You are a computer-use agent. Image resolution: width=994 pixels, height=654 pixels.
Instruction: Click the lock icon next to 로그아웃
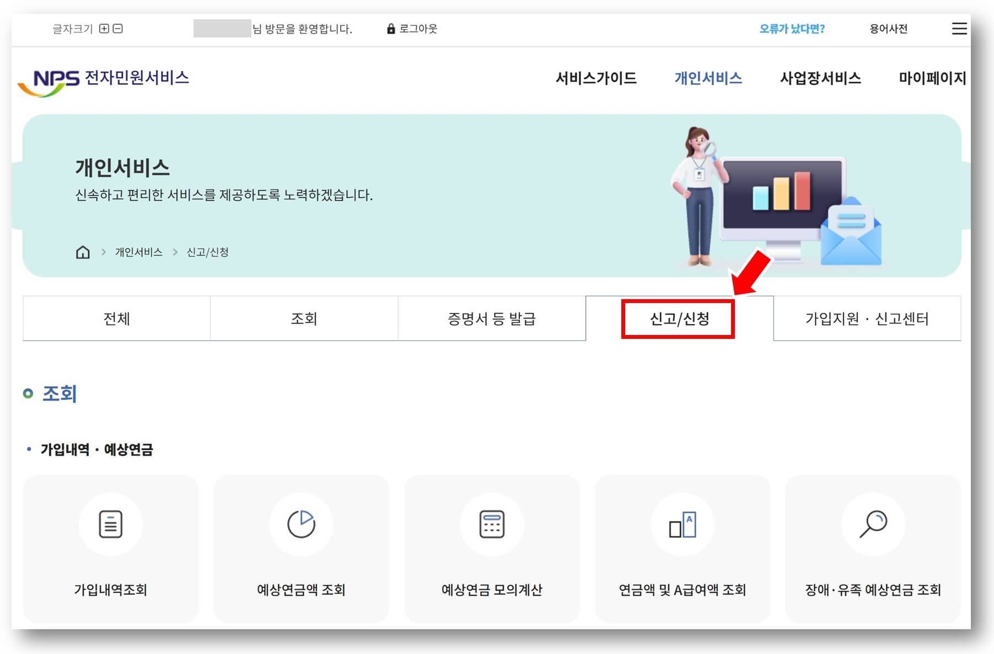click(x=391, y=29)
